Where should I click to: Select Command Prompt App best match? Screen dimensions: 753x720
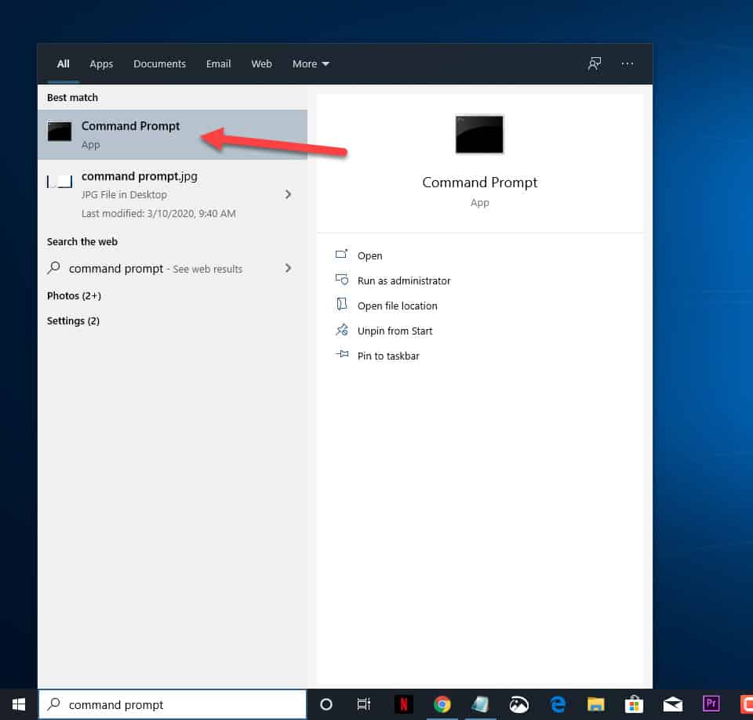[173, 135]
